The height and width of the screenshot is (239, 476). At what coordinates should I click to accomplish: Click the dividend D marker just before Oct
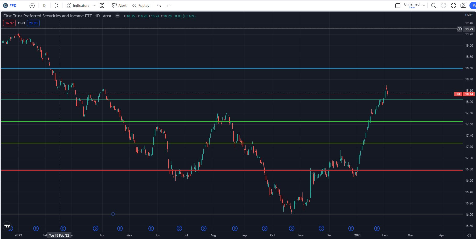click(265, 229)
